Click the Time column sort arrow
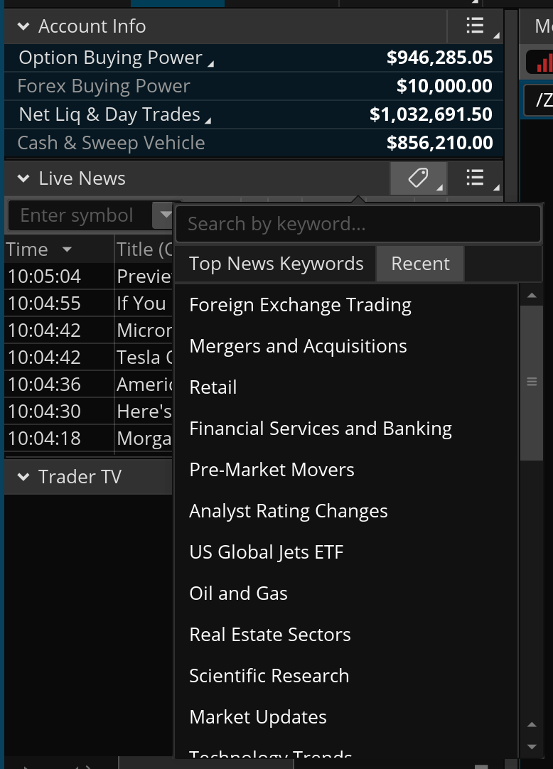 click(67, 249)
